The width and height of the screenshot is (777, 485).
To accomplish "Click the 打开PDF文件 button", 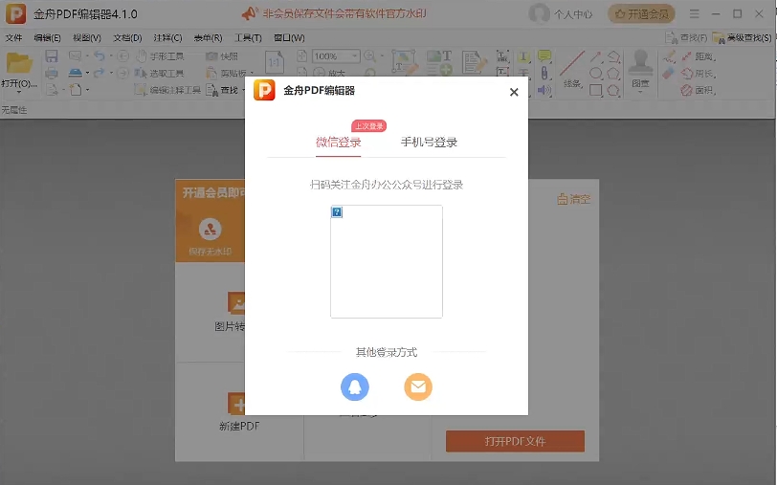I will (516, 441).
